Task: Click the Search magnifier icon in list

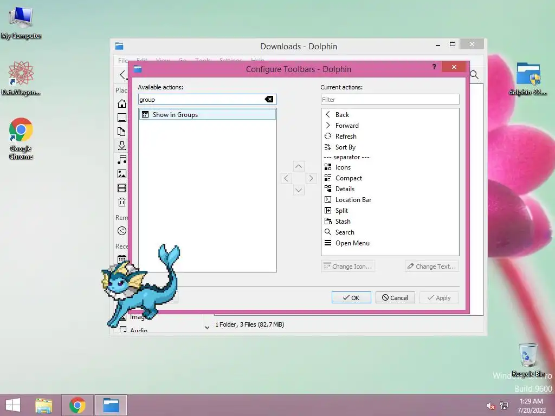Action: [x=328, y=232]
